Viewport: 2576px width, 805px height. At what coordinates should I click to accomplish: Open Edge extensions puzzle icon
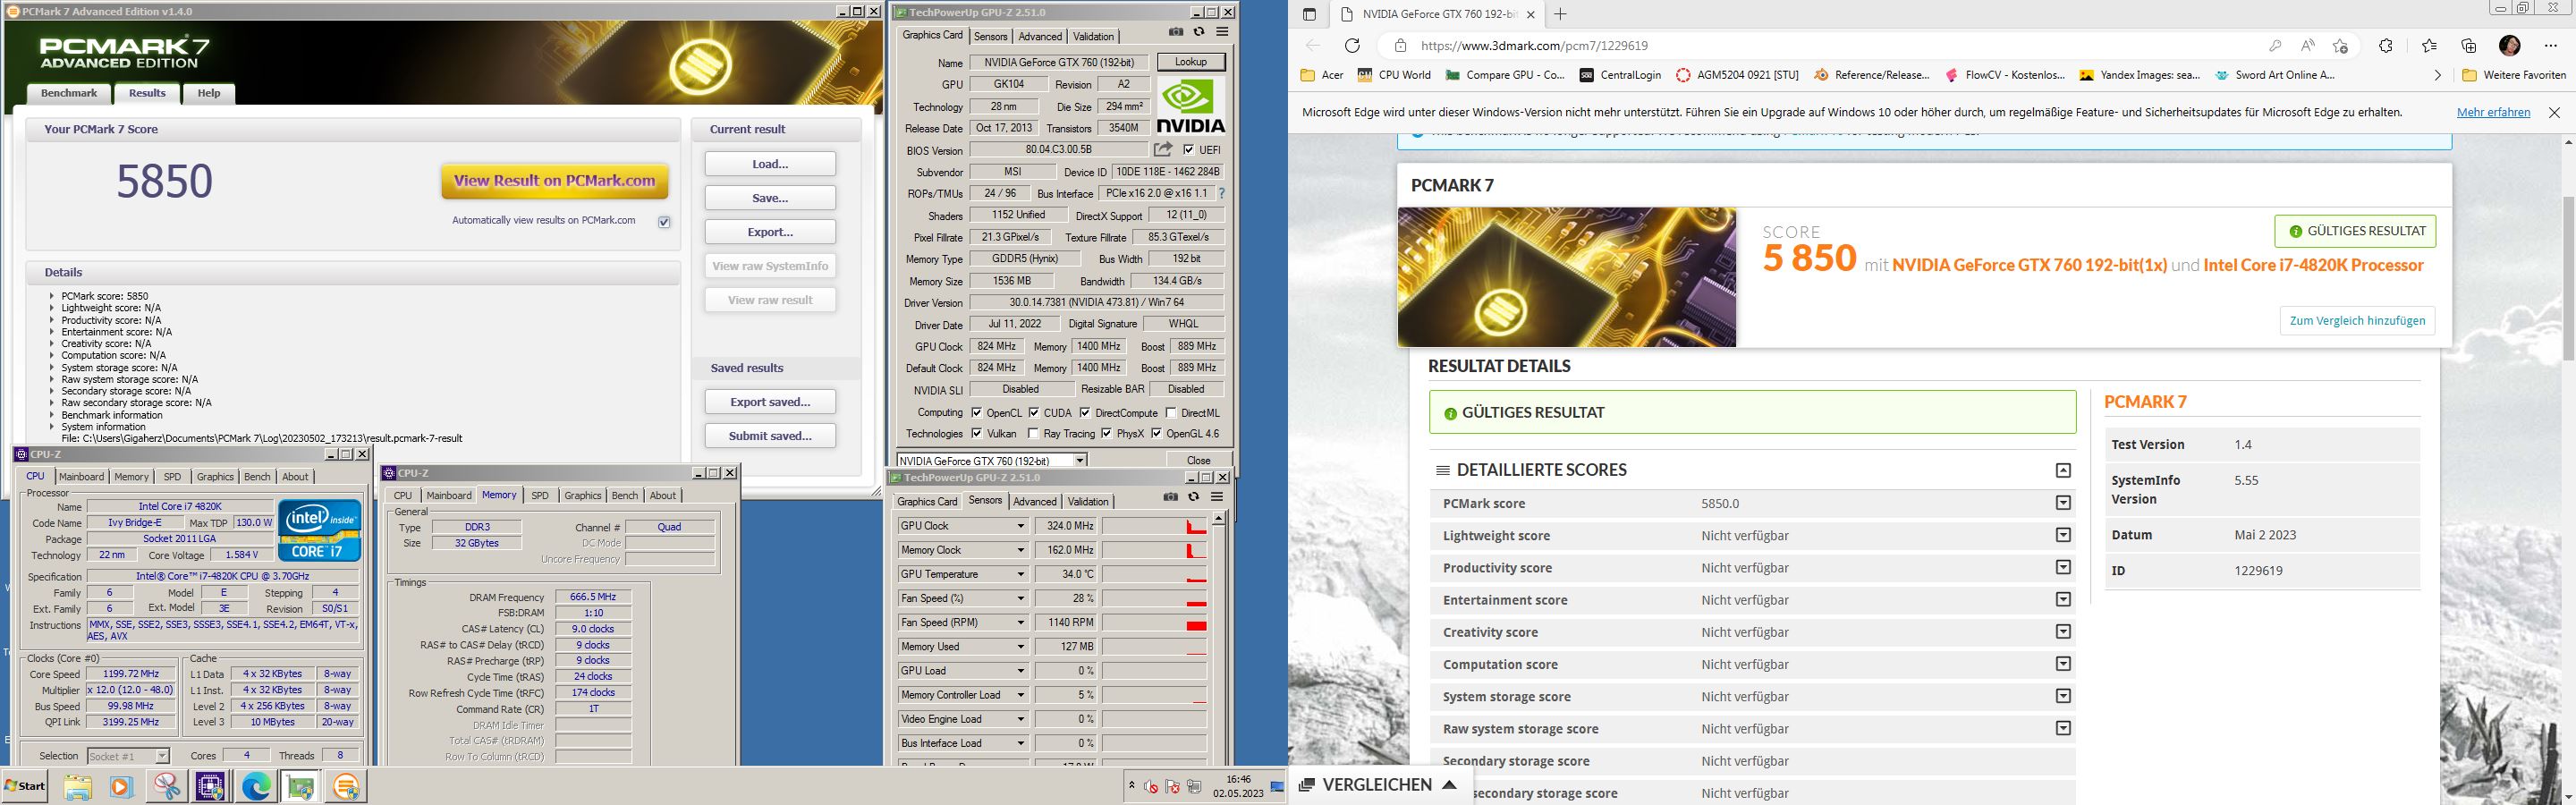pyautogui.click(x=2386, y=45)
